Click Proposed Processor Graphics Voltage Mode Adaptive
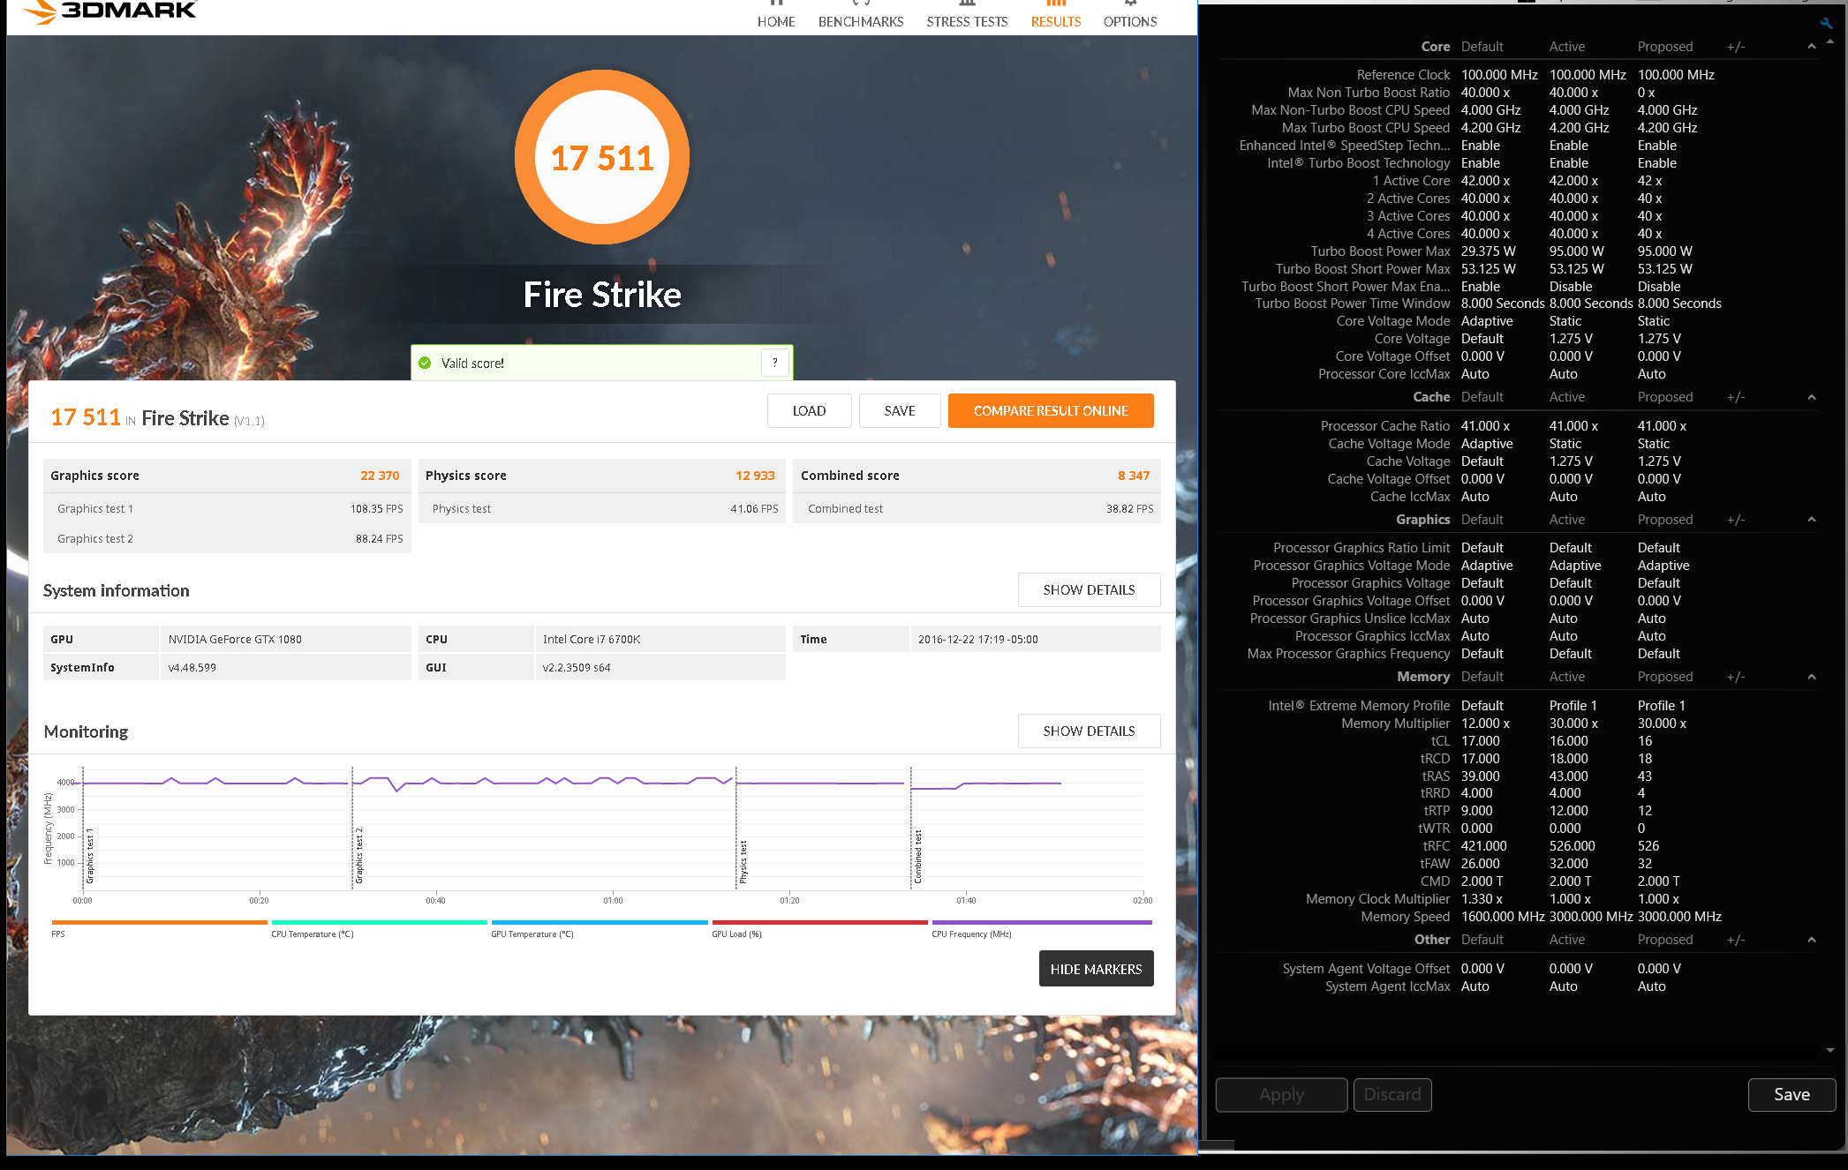Screen dimensions: 1848x1170 pyautogui.click(x=1663, y=566)
